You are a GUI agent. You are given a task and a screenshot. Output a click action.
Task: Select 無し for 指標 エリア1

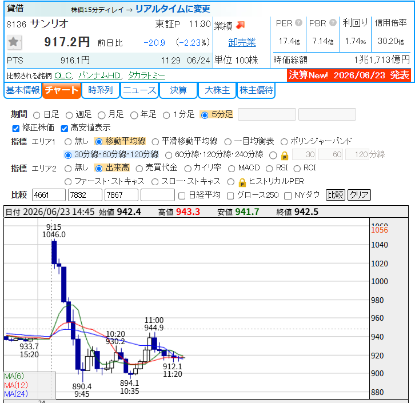click(68, 142)
